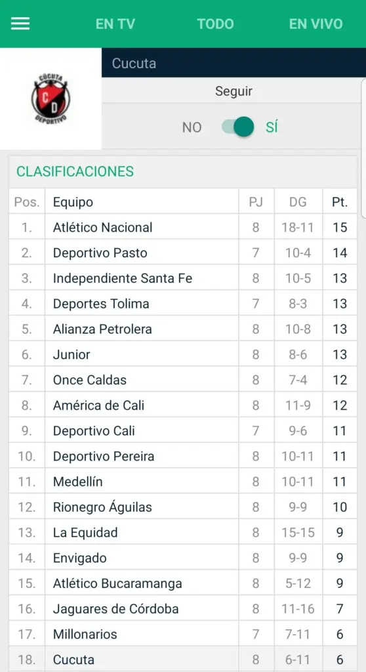The image size is (366, 672).
Task: Select Junior in the table
Action: click(x=183, y=354)
